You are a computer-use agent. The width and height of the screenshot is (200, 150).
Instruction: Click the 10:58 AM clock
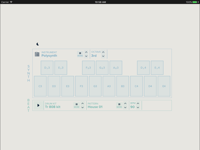click(100, 2)
